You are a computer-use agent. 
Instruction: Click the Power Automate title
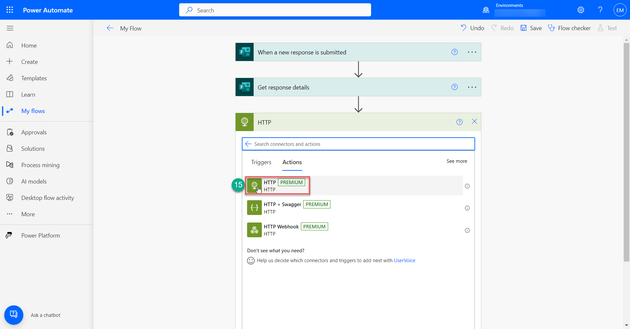[x=48, y=10]
